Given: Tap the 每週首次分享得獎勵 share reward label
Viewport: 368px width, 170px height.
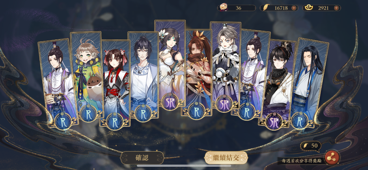Looking at the screenshot, I should pyautogui.click(x=302, y=161).
